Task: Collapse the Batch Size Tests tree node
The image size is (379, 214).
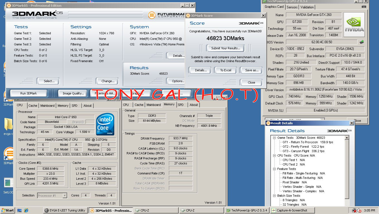Action: [274, 196]
